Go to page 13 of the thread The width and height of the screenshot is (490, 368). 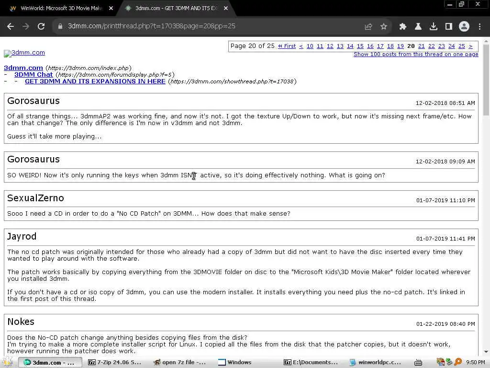click(340, 46)
